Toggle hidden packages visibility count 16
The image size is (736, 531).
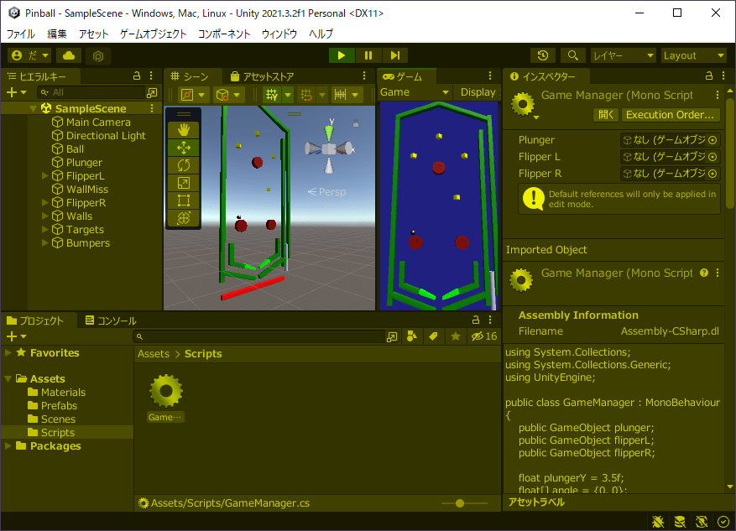(x=484, y=336)
